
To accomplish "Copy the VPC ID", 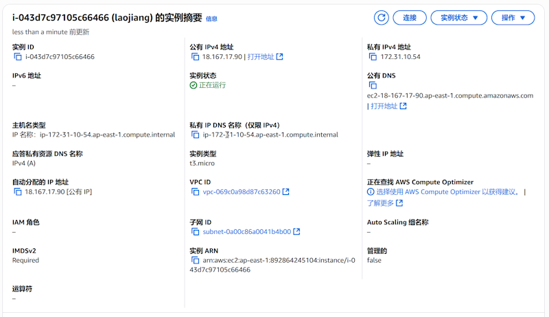I will [x=195, y=192].
